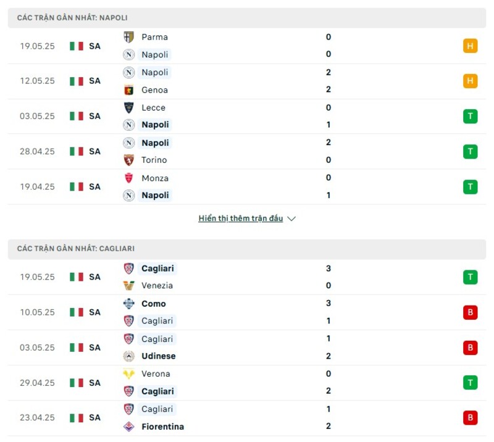This screenshot has height=442, width=494.
Task: Click the Venezia club crest icon
Action: [128, 286]
